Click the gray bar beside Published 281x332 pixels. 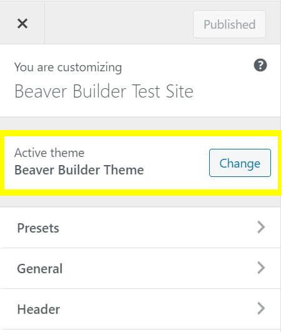[119, 23]
